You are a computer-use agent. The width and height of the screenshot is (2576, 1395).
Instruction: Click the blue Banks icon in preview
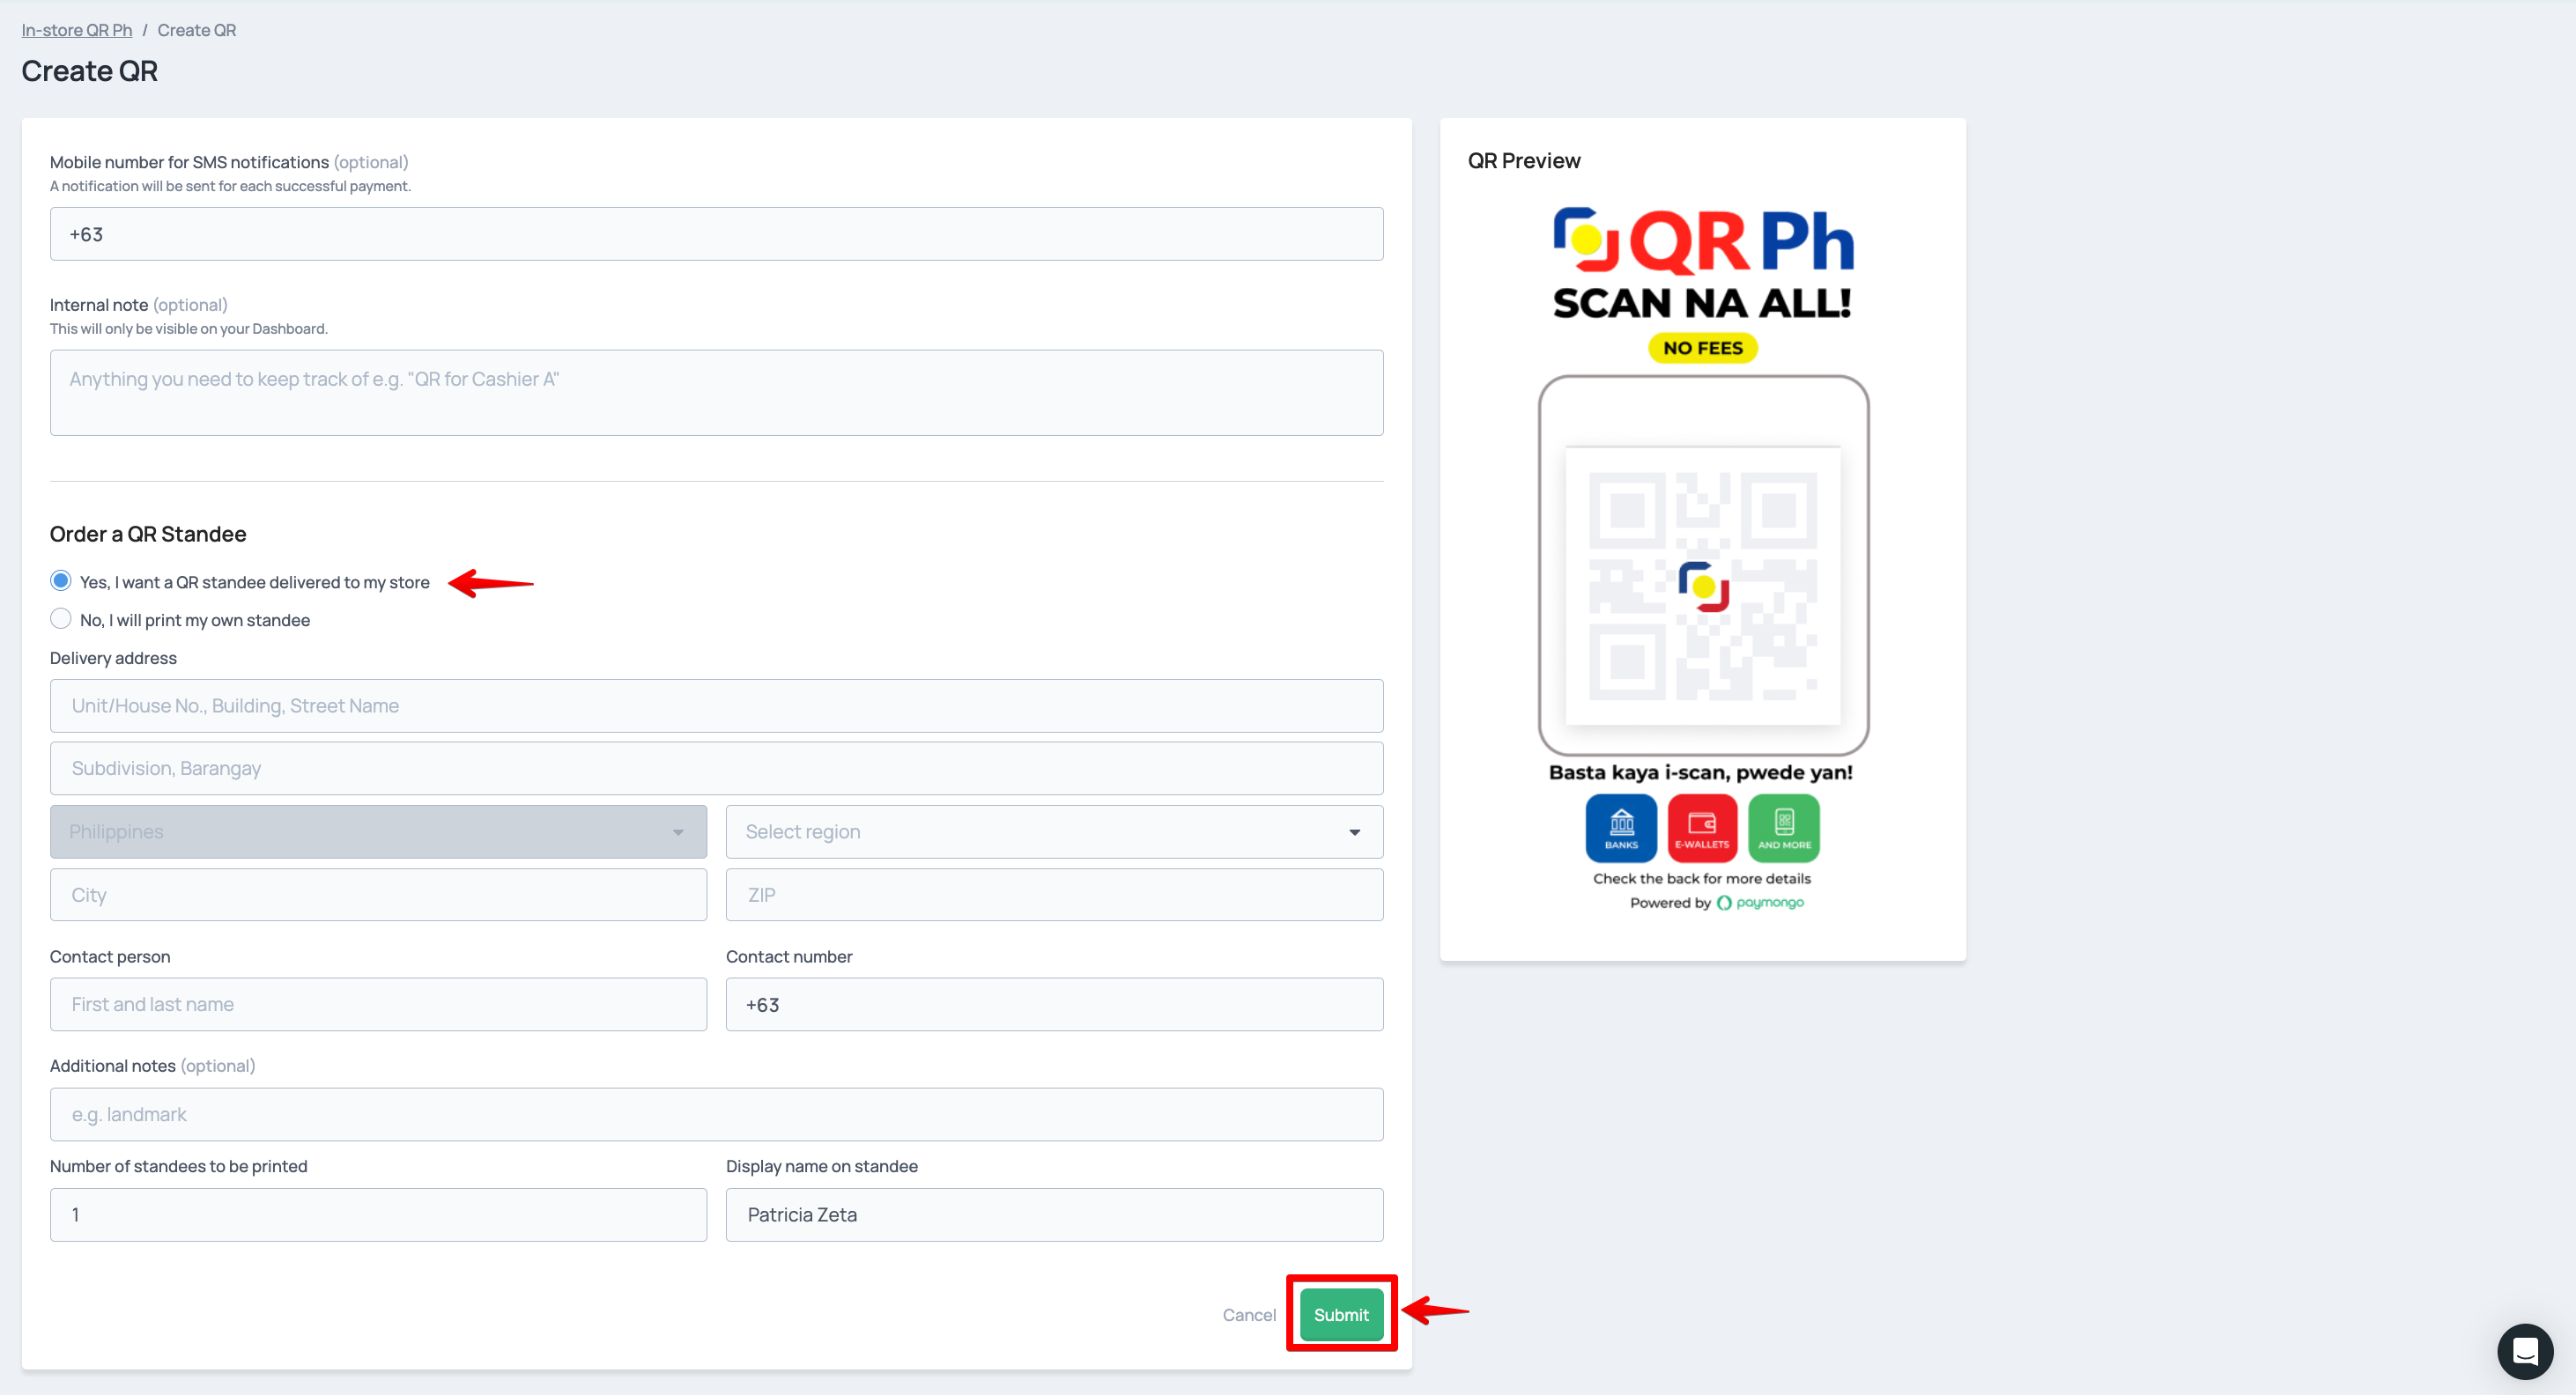[1621, 827]
